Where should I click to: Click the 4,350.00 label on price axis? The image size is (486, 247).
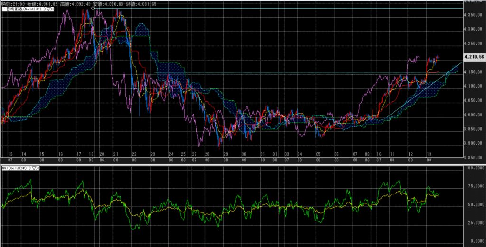point(474,15)
